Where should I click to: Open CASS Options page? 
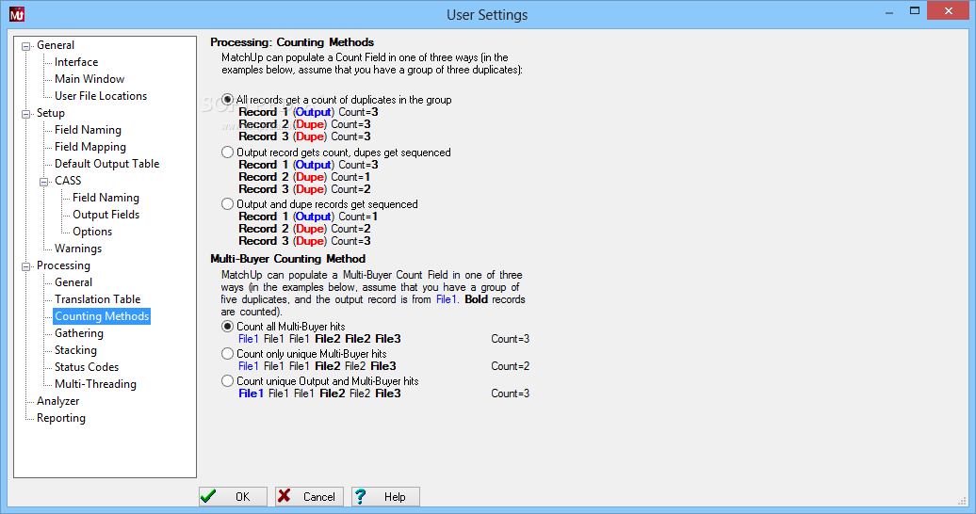pyautogui.click(x=92, y=232)
